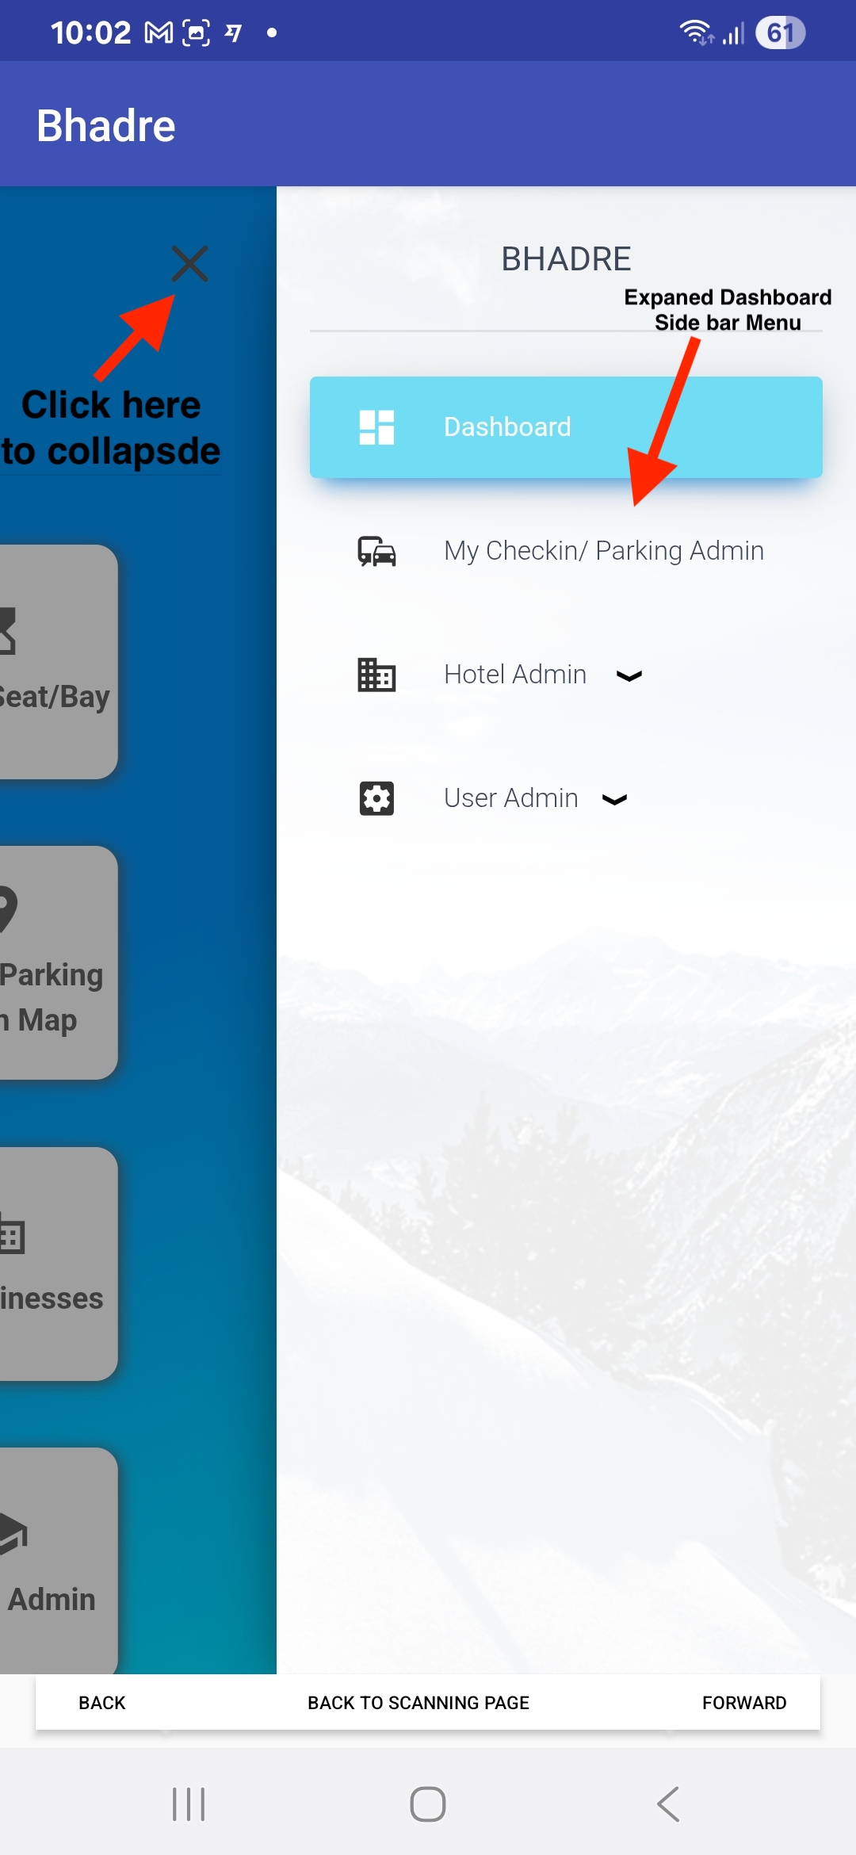Tap the cellular signal strength icon
The image size is (856, 1855).
pos(733,33)
